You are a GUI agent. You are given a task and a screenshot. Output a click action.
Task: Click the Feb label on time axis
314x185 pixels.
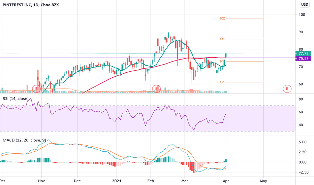click(151, 181)
